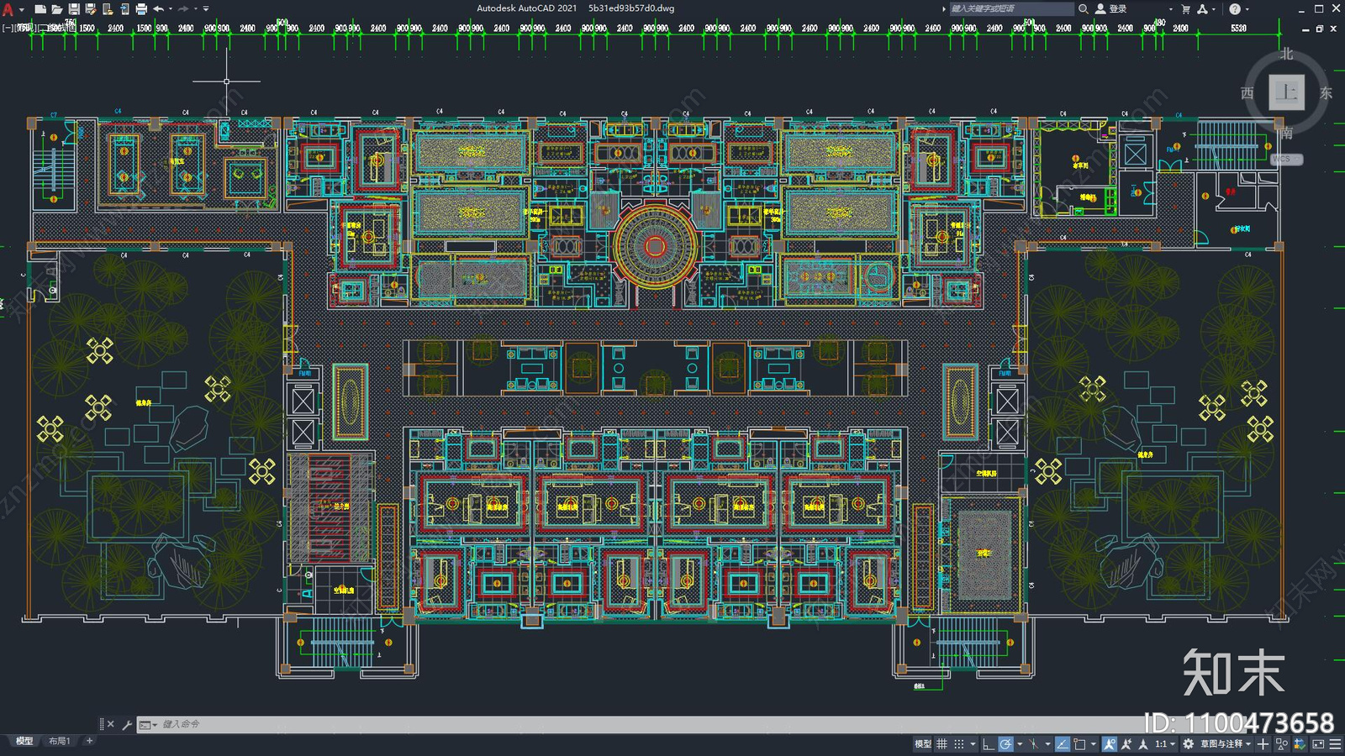Open the 1:1 annotation scale dropdown
Viewport: 1345px width, 756px height.
[1165, 744]
